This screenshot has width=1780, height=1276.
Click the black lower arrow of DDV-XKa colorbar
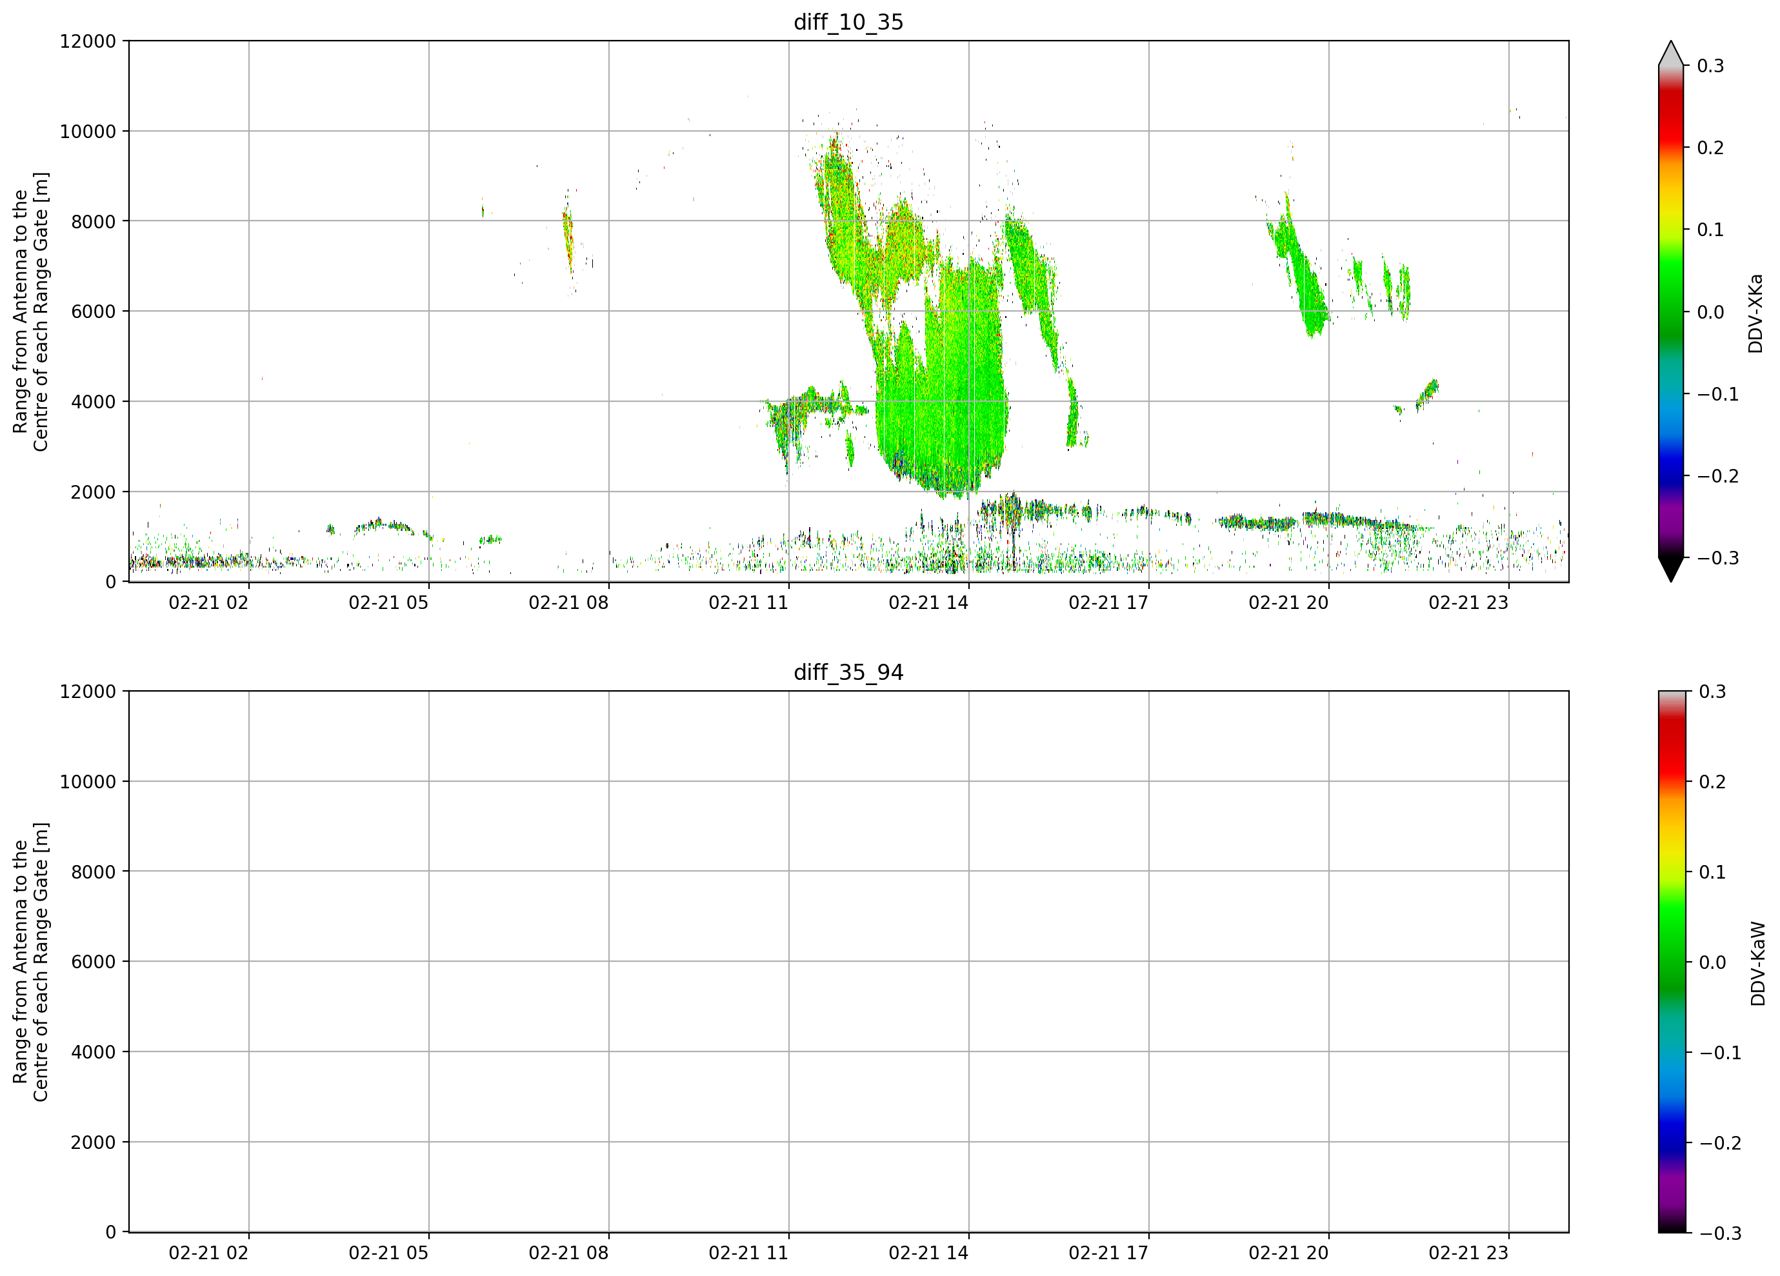coord(1671,570)
